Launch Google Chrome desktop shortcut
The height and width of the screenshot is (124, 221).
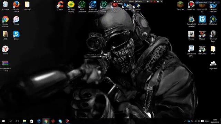click(6, 21)
